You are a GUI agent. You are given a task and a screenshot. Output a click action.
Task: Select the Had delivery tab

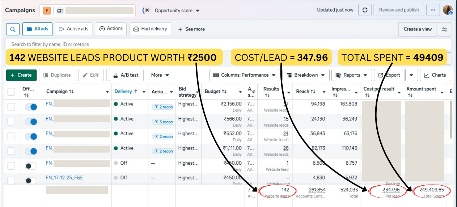[x=151, y=29]
